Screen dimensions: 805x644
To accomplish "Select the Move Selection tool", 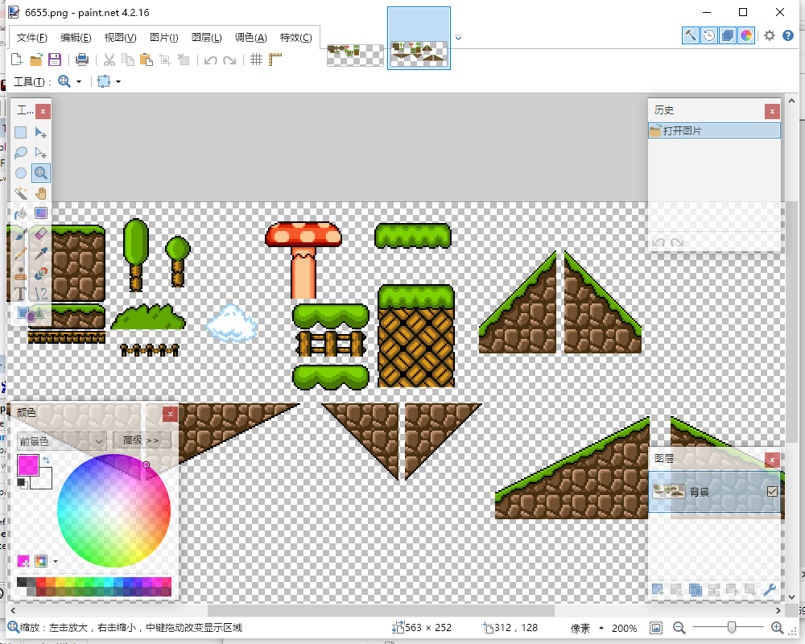I will click(40, 152).
